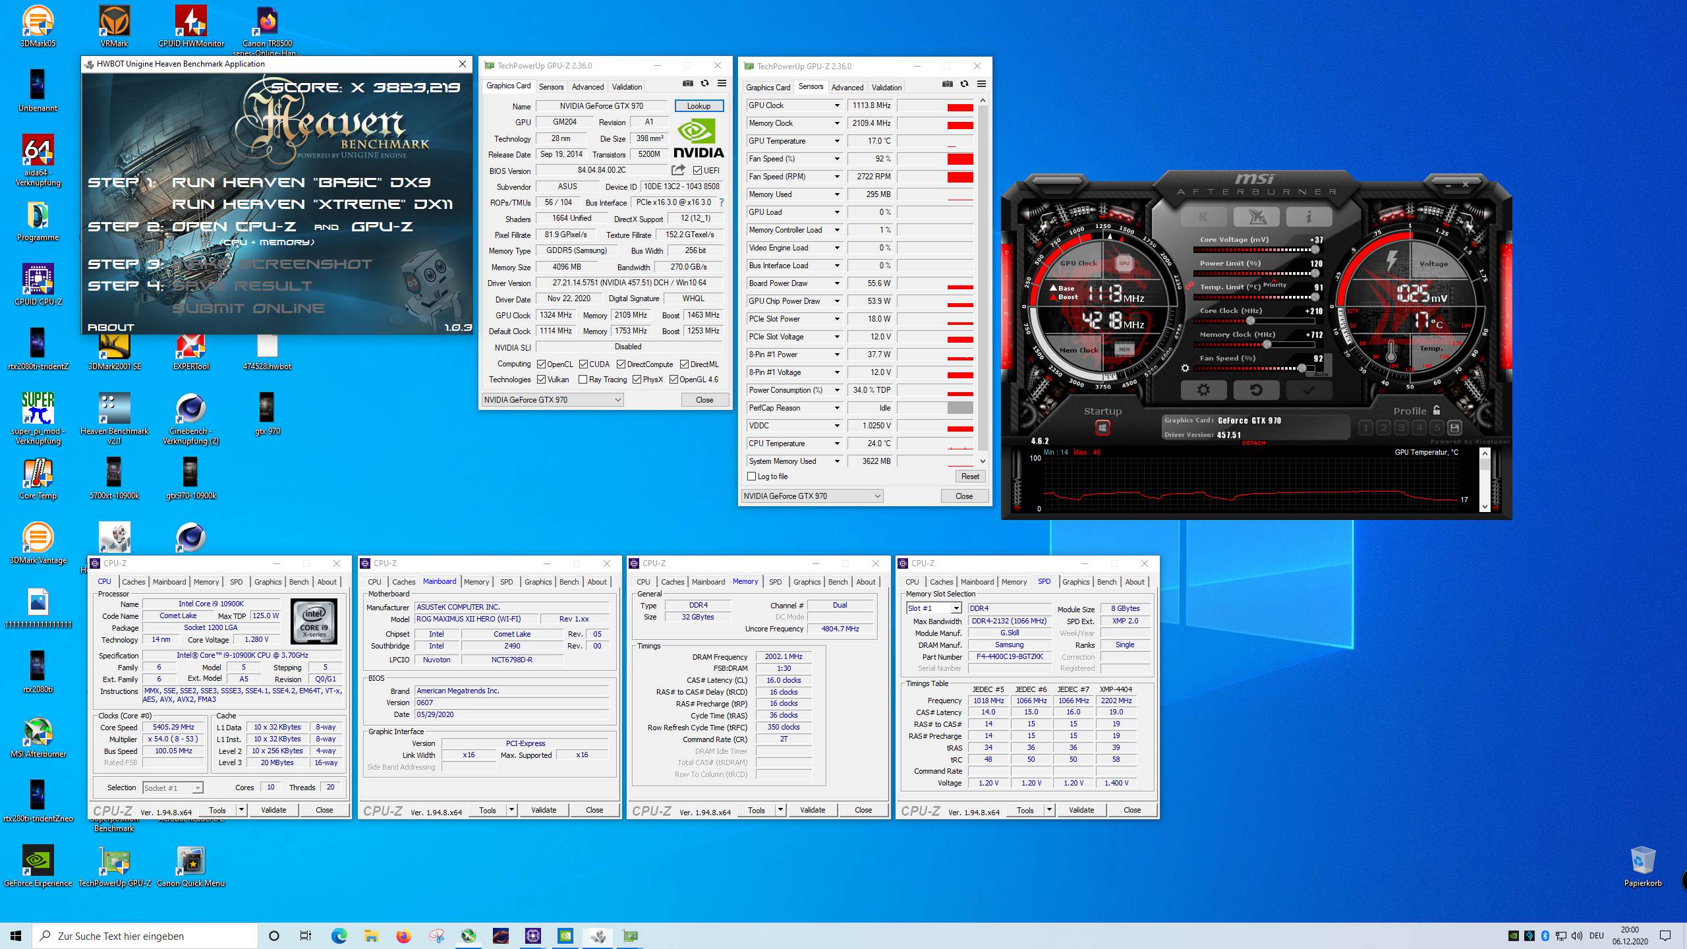The width and height of the screenshot is (1687, 949).
Task: Click the Afterburner K Kombustor button
Action: 1203,216
